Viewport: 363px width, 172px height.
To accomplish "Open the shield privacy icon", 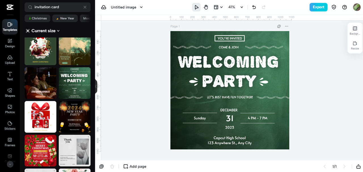I will coord(334,7).
